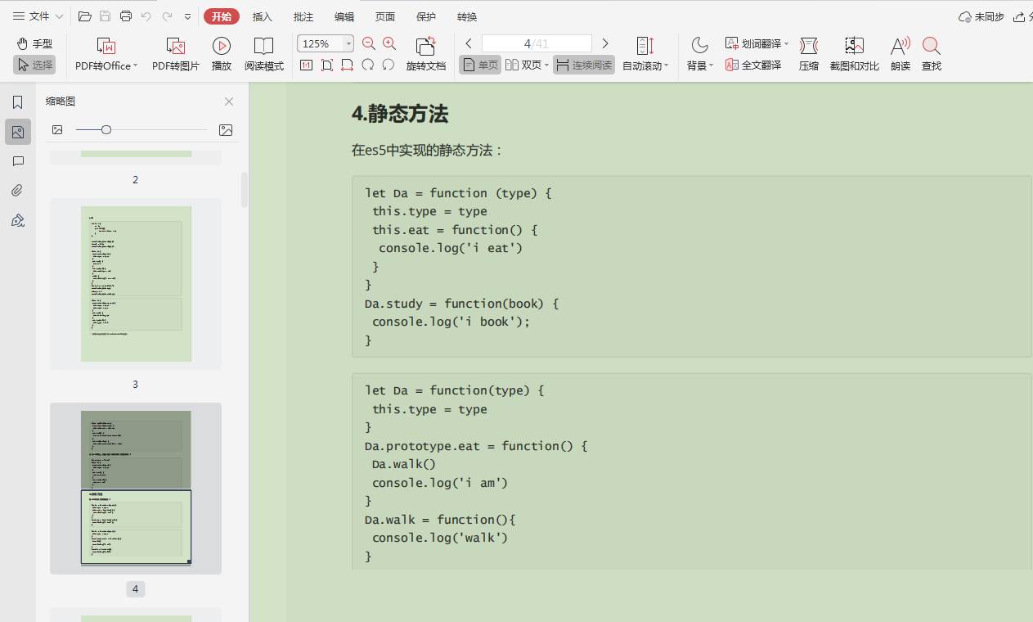Open 全文翻译 full text translation
The width and height of the screenshot is (1033, 622).
[x=753, y=65]
